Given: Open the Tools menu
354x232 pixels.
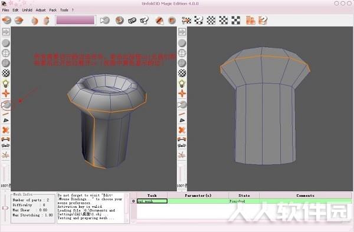Looking at the screenshot, I should 64,10.
